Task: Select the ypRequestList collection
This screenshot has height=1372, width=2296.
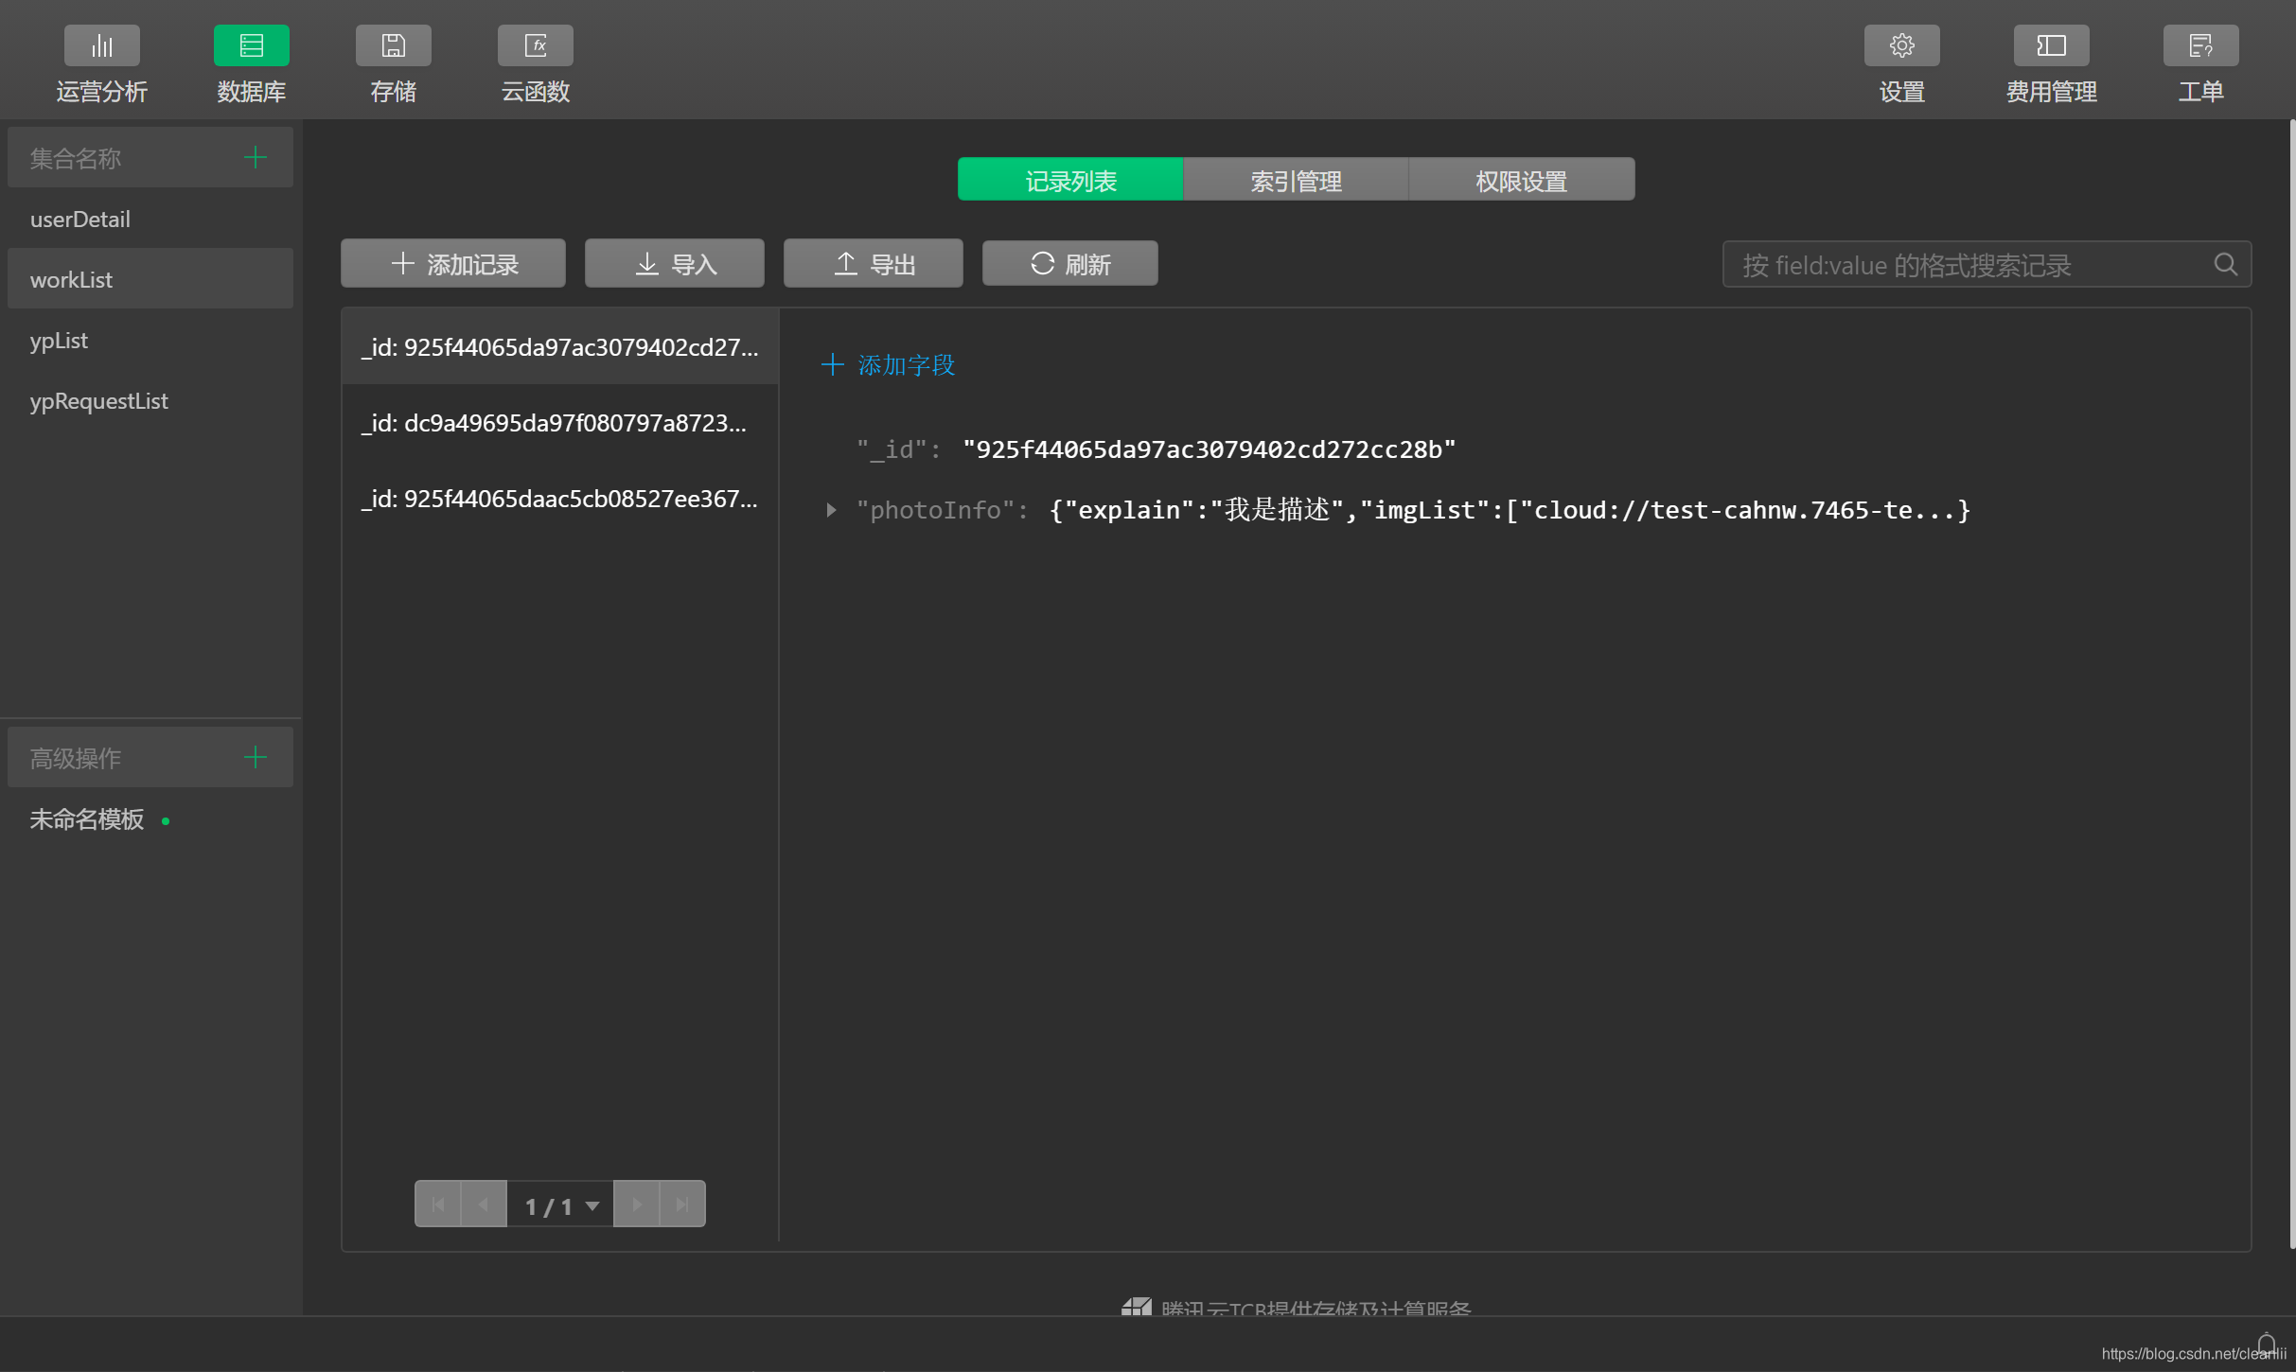Action: (150, 400)
